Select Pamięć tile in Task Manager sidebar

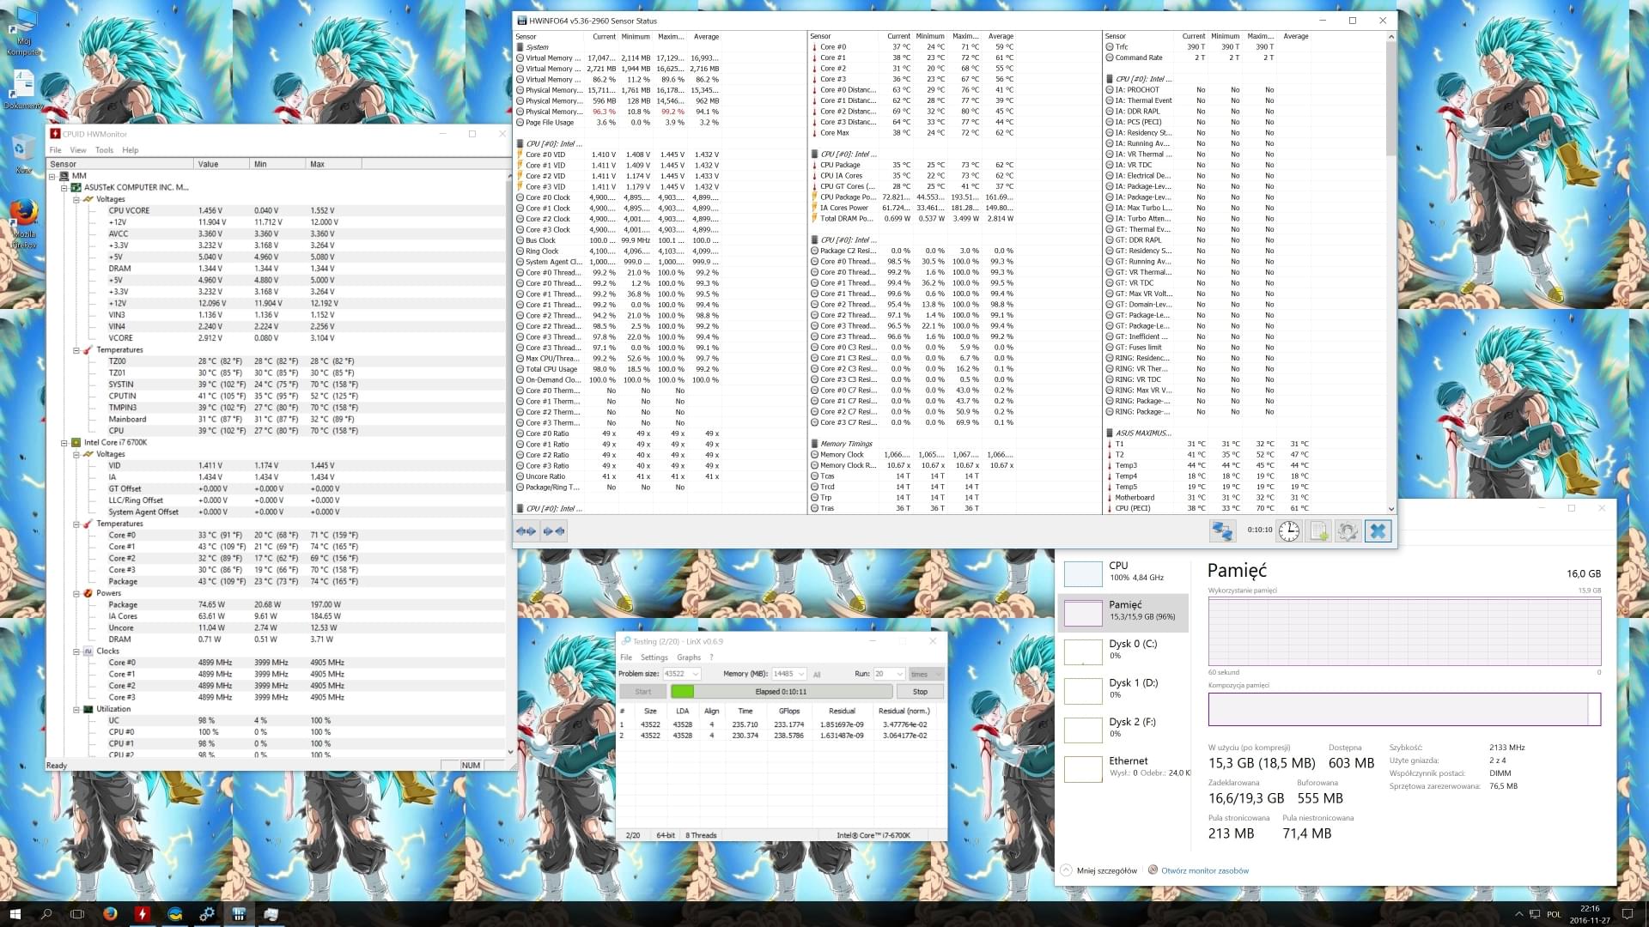pyautogui.click(x=1123, y=612)
